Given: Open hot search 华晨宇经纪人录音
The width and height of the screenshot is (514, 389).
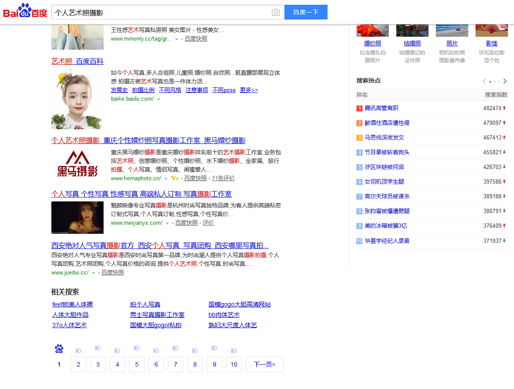Looking at the screenshot, I should [x=387, y=241].
